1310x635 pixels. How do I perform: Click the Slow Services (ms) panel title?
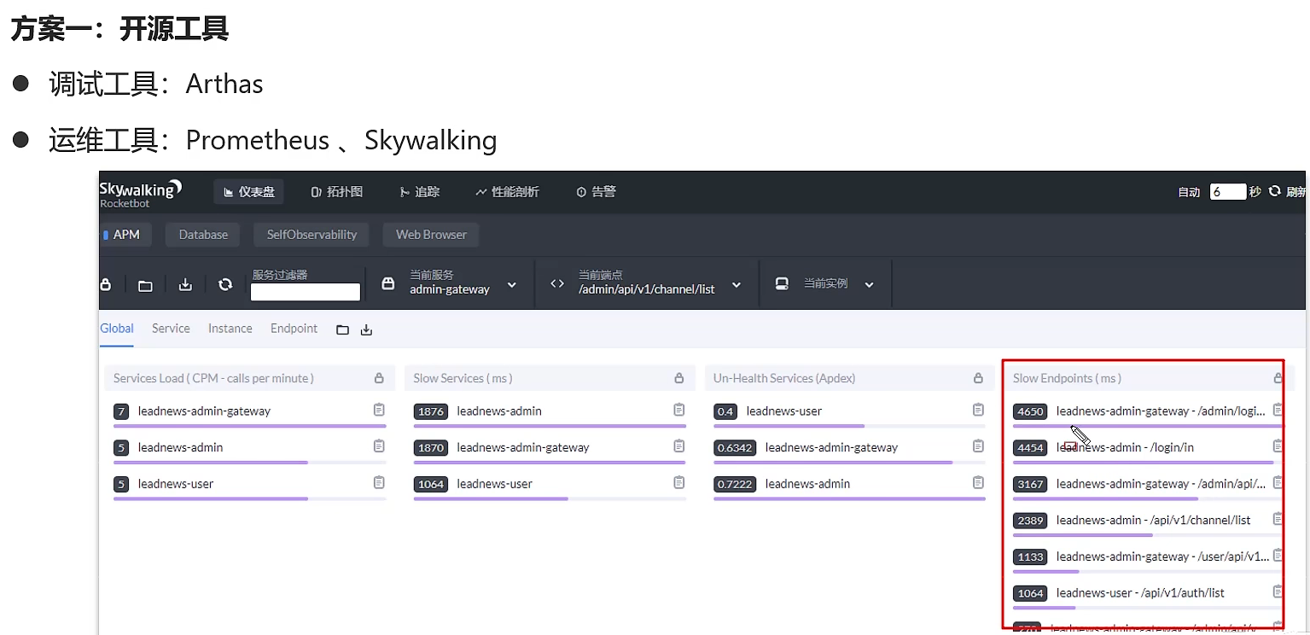coord(463,378)
